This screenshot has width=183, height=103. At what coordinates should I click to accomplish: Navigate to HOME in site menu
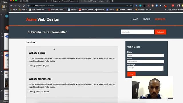point(135,19)
